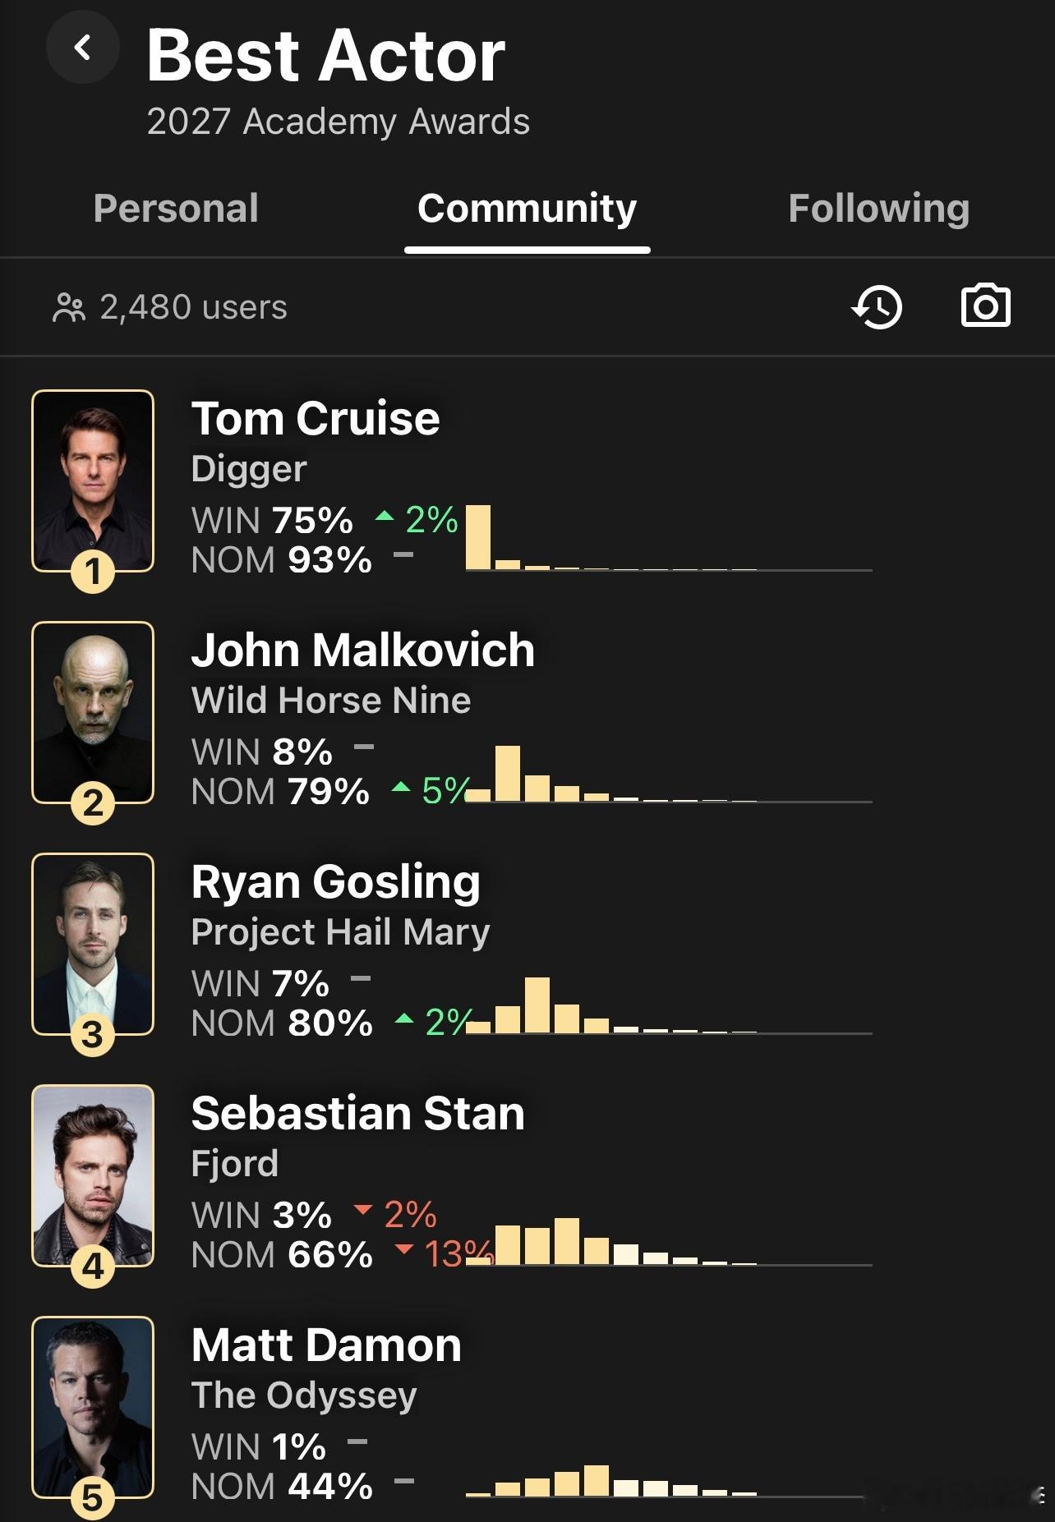The width and height of the screenshot is (1055, 1522).
Task: Open the film title Project Hail Mary
Action: (340, 932)
